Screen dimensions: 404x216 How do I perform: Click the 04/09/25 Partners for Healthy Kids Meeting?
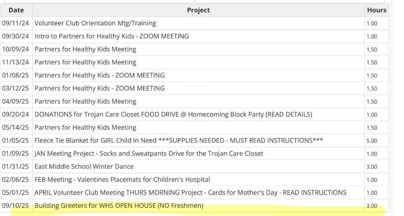click(x=85, y=101)
